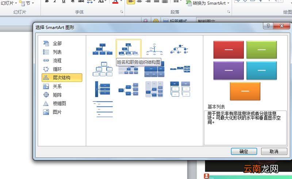Click the green preview box
Screen dimensions: 292x179
click(x=261, y=50)
